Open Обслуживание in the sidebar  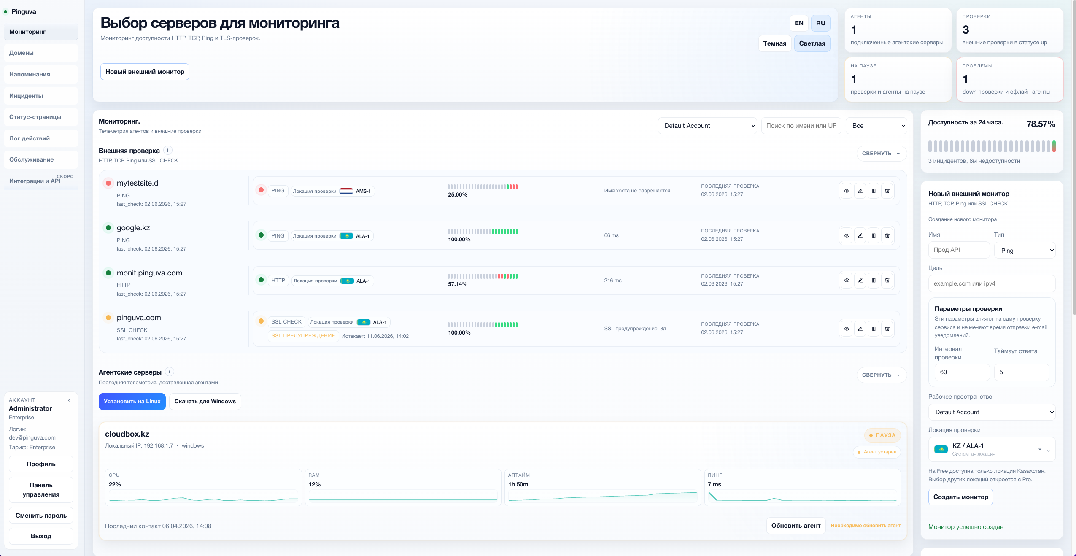[41, 159]
